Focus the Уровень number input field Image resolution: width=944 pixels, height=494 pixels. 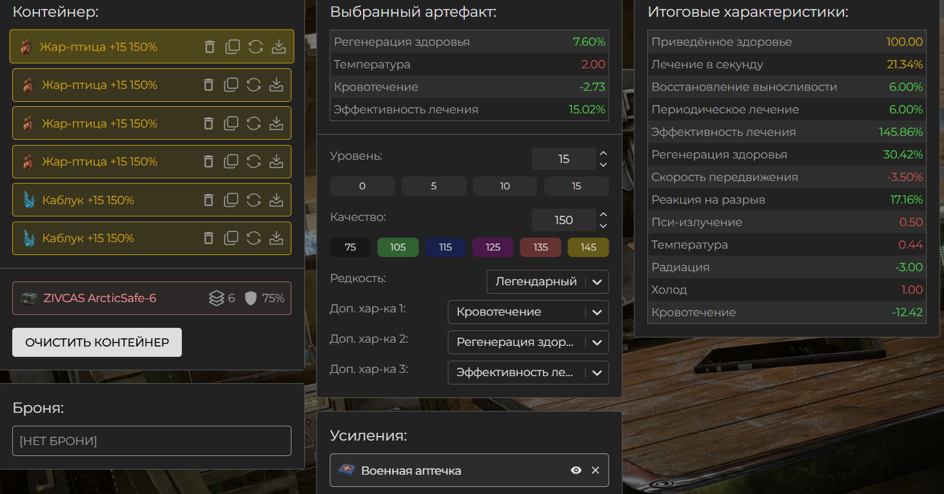pos(564,159)
